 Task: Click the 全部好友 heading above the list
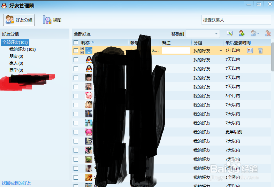(x=82, y=34)
